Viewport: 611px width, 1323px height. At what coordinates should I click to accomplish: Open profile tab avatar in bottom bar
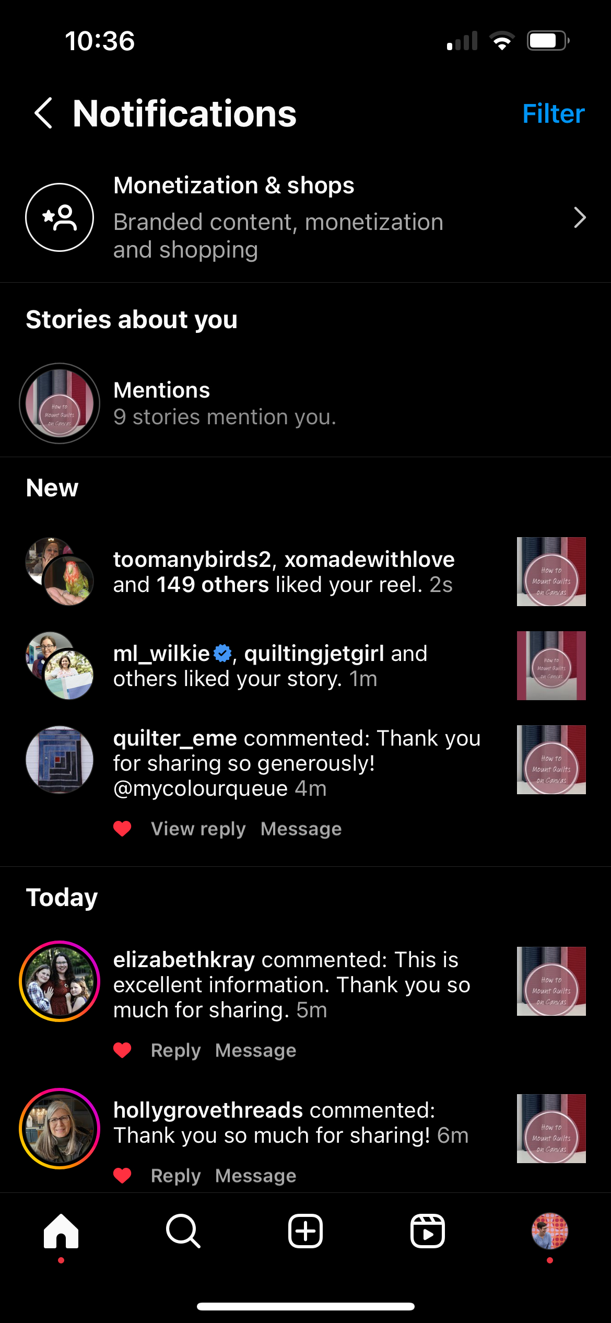tap(550, 1231)
